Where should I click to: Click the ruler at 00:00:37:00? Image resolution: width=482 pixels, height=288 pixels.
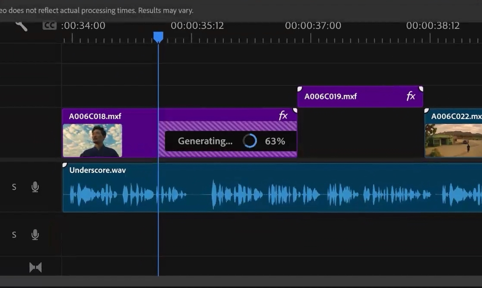point(311,38)
